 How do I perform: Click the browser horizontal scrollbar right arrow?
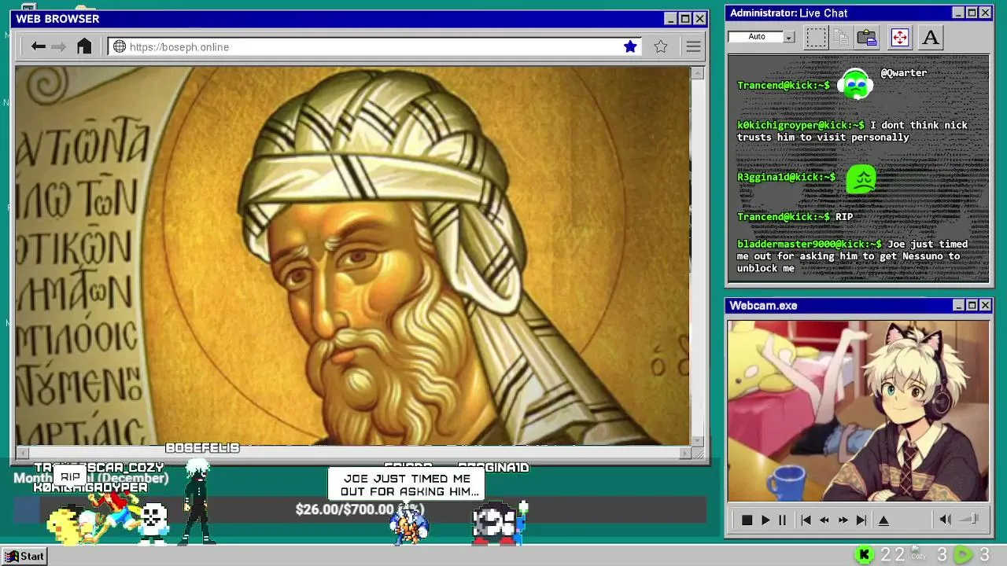coord(685,453)
